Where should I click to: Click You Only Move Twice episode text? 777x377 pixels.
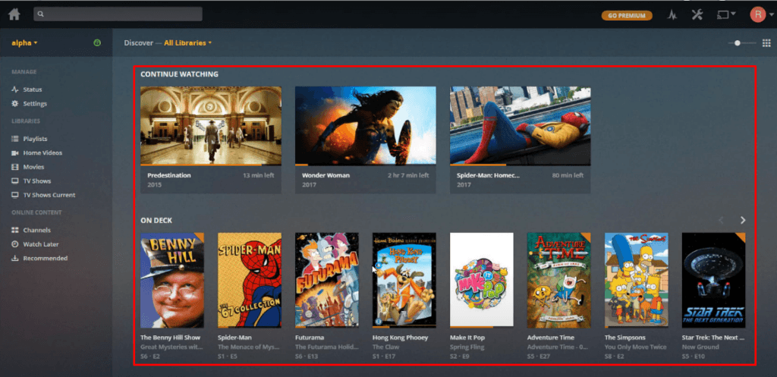(635, 347)
